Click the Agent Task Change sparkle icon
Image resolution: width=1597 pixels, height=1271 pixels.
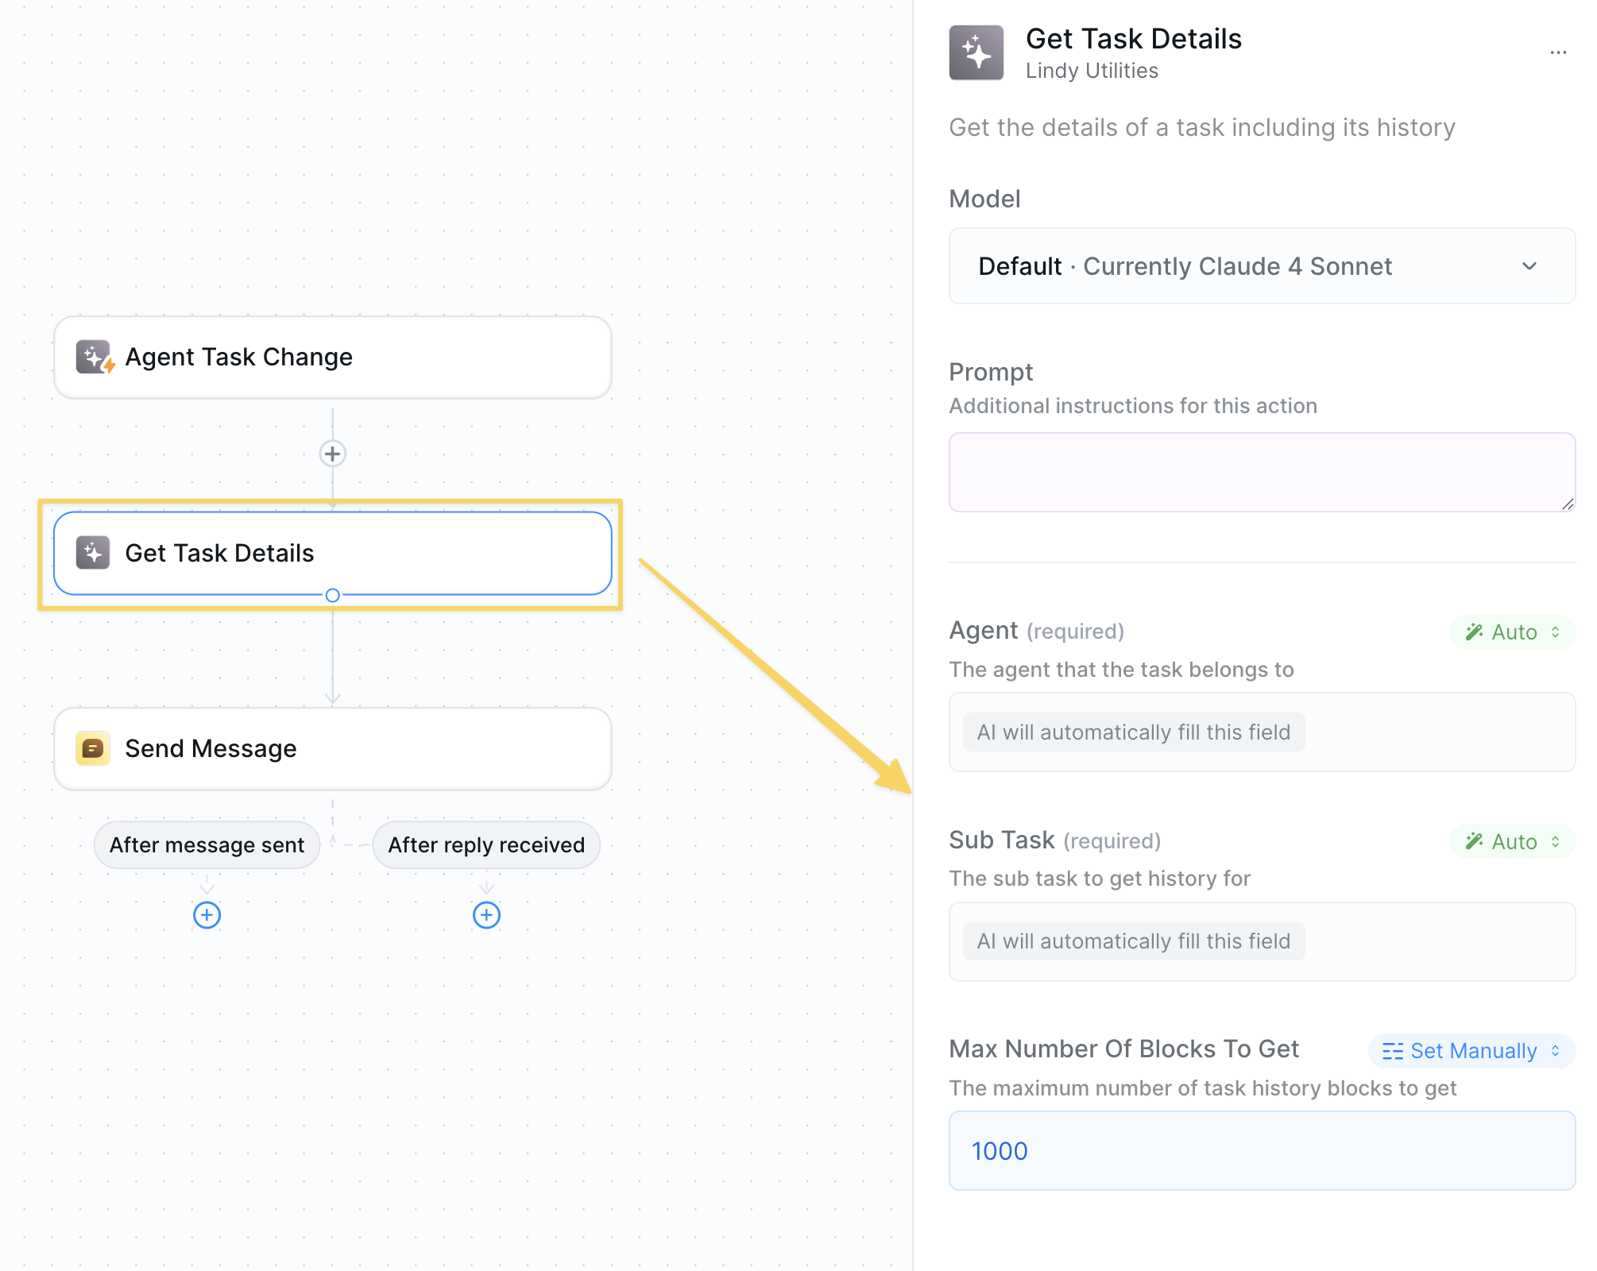tap(94, 357)
